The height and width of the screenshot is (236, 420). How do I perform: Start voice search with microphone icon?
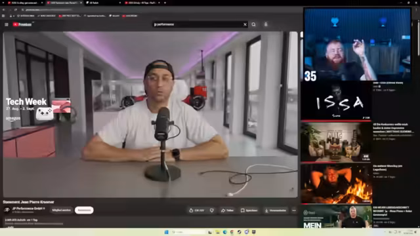(x=266, y=24)
